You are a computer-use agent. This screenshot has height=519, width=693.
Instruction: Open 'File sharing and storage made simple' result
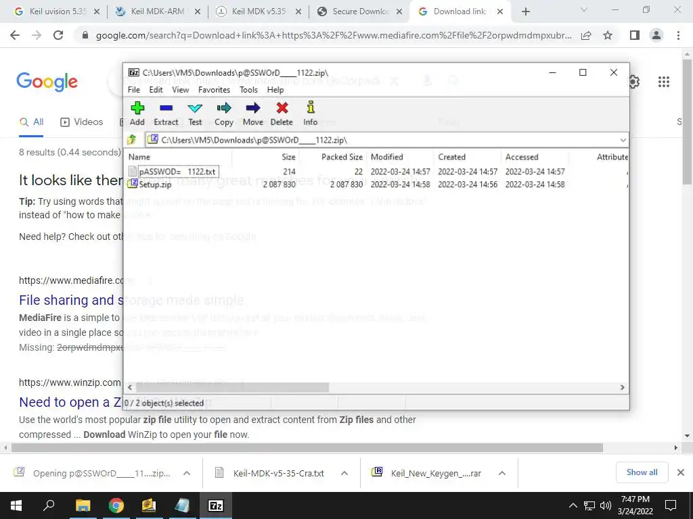(x=131, y=300)
